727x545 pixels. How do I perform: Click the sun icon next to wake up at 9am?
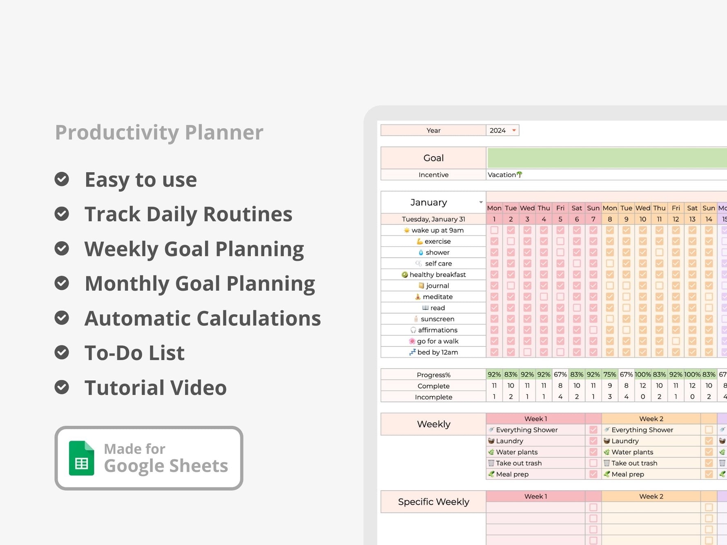tap(406, 230)
